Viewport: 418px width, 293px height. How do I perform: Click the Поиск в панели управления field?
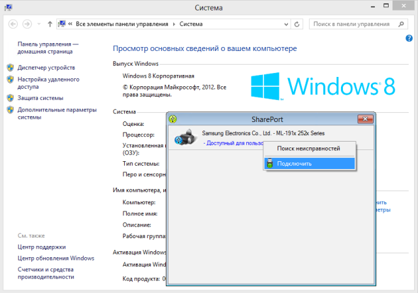pyautogui.click(x=353, y=24)
